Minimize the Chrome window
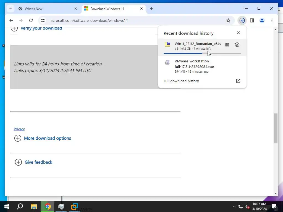 tap(246, 8)
